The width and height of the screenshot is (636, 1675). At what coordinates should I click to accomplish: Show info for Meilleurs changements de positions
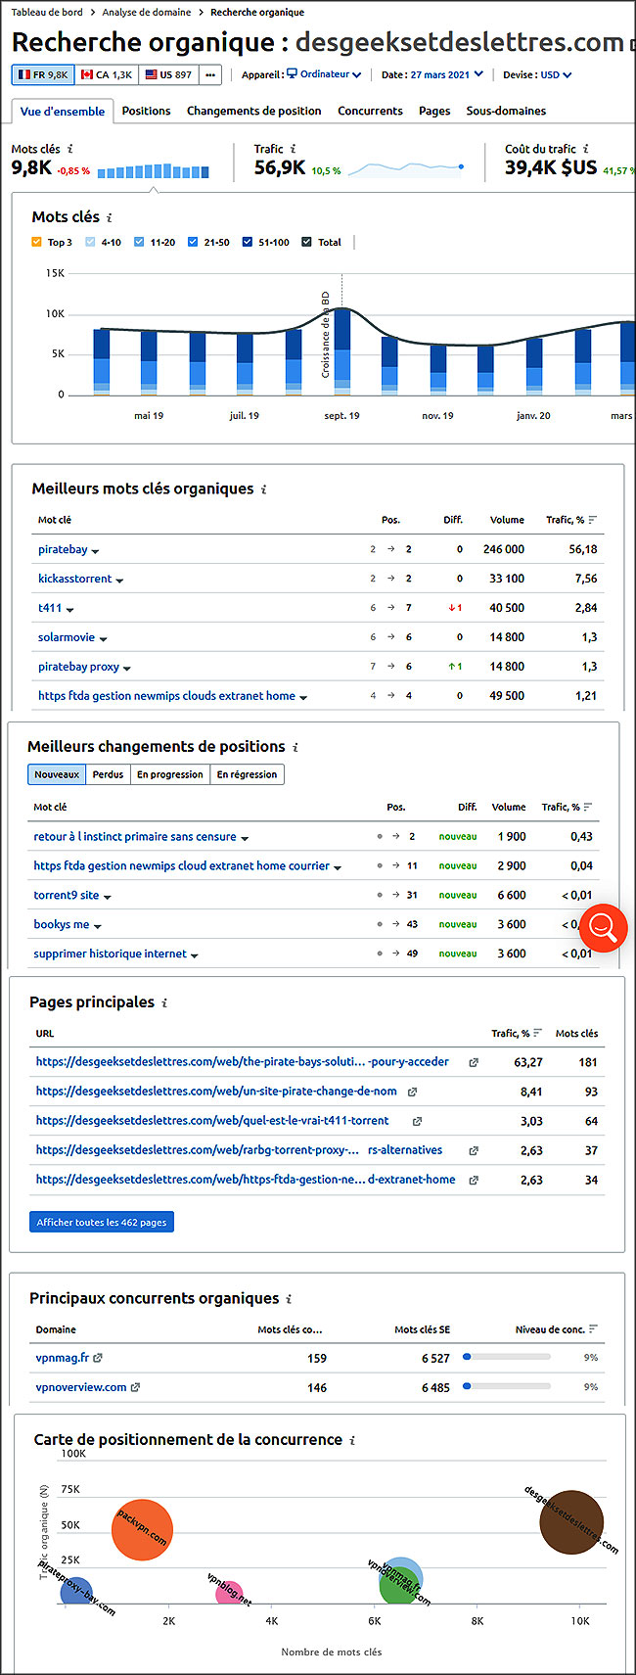tap(295, 747)
